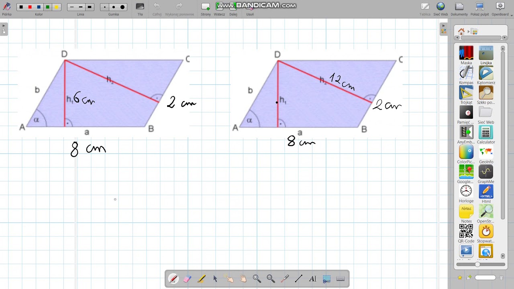This screenshot has height=289, width=514.
Task: Select the arrow Selector tool
Action: click(215, 279)
